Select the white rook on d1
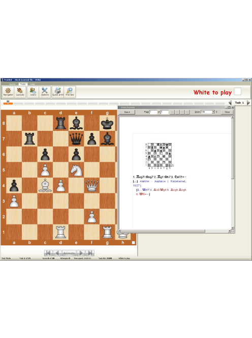This screenshot has height=338, width=252. (x=60, y=232)
